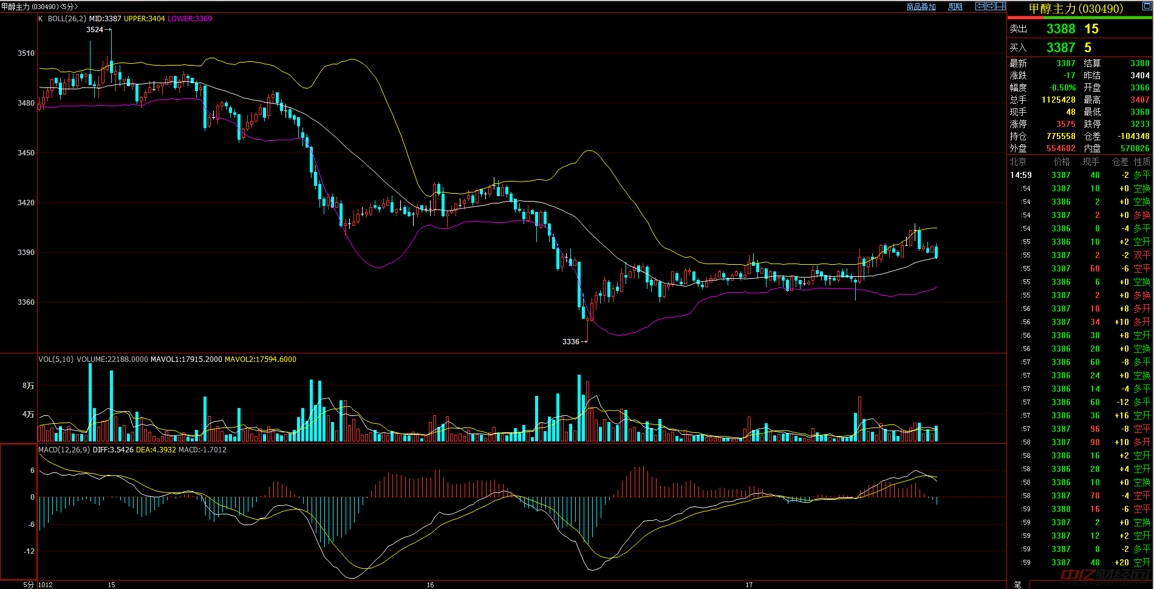Click the 结算 value 3380
Viewport: 1154px width, 589px height.
pos(1139,63)
